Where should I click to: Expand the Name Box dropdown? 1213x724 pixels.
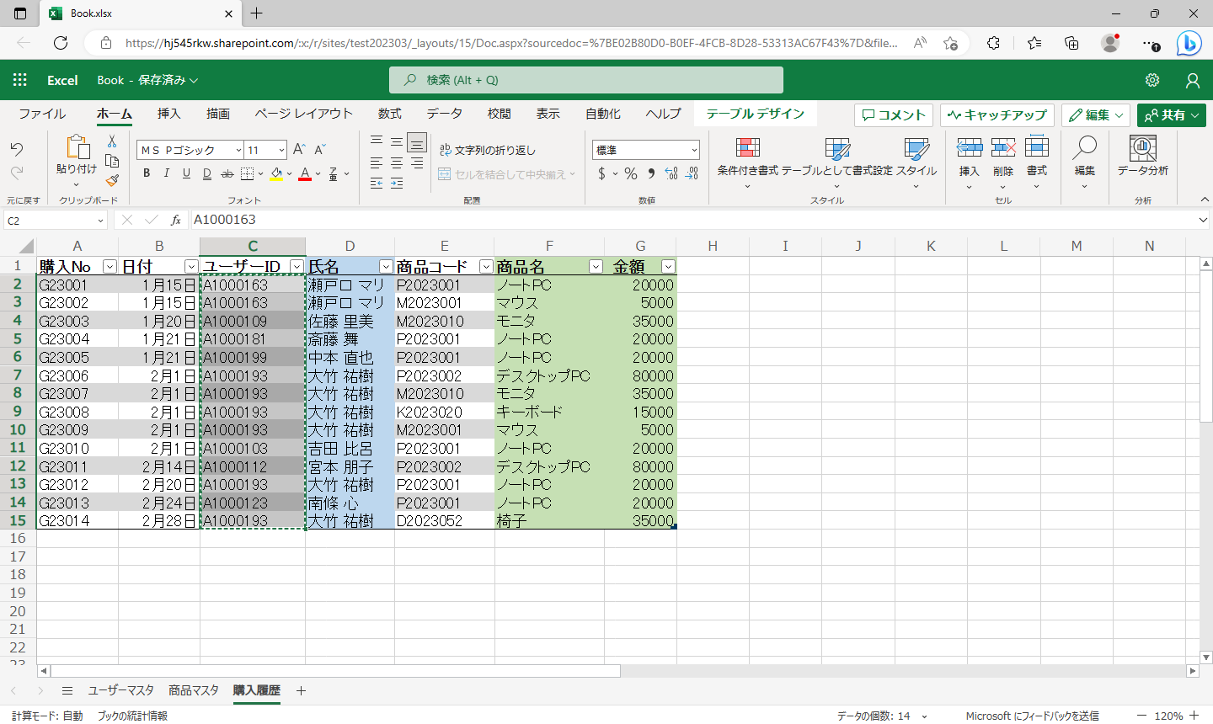coord(100,221)
